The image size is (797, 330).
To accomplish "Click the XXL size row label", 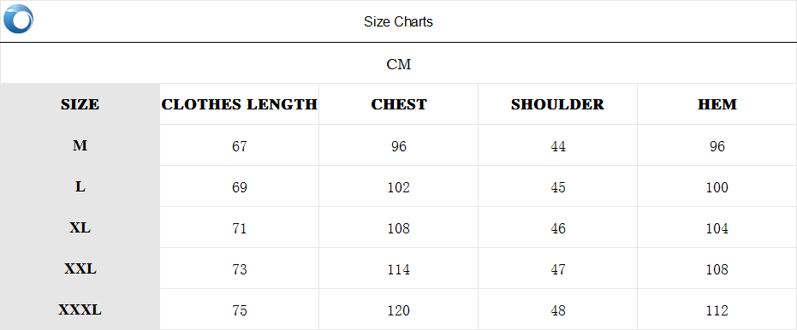I will point(80,269).
